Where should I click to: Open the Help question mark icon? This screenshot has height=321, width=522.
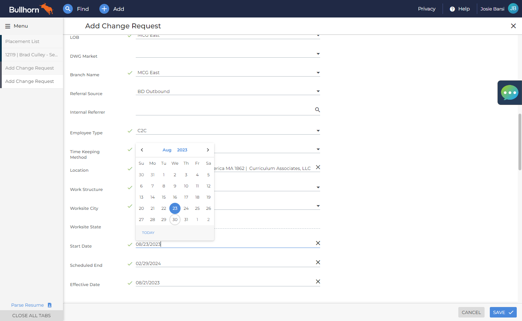[x=452, y=9]
